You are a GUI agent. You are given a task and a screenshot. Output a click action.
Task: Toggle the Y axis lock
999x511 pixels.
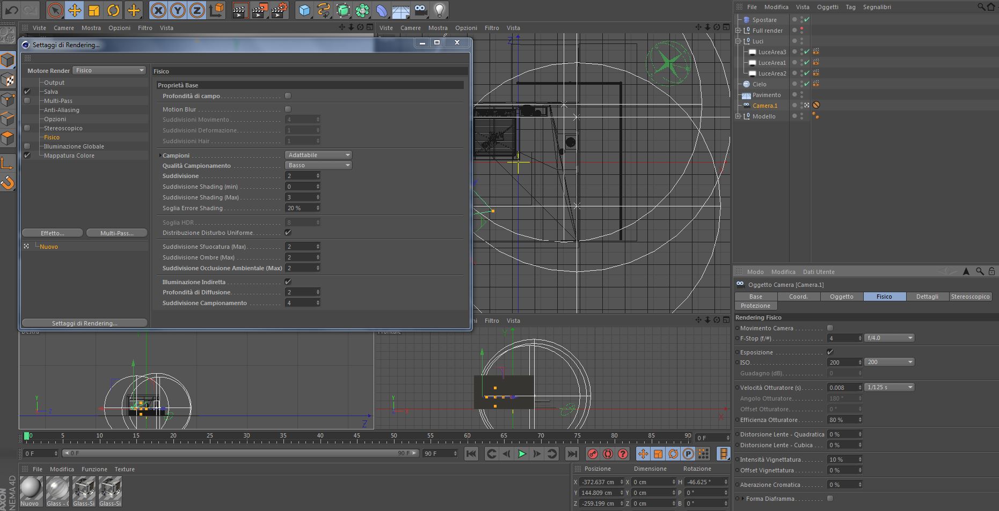tap(178, 10)
